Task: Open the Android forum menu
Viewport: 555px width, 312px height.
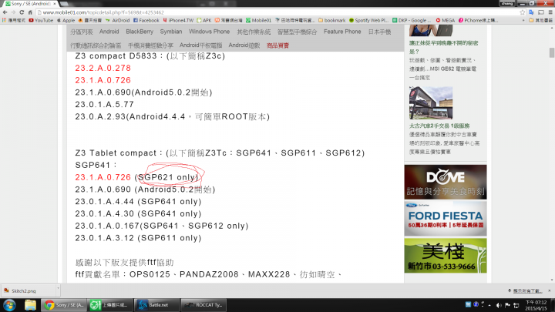Action: pyautogui.click(x=109, y=32)
